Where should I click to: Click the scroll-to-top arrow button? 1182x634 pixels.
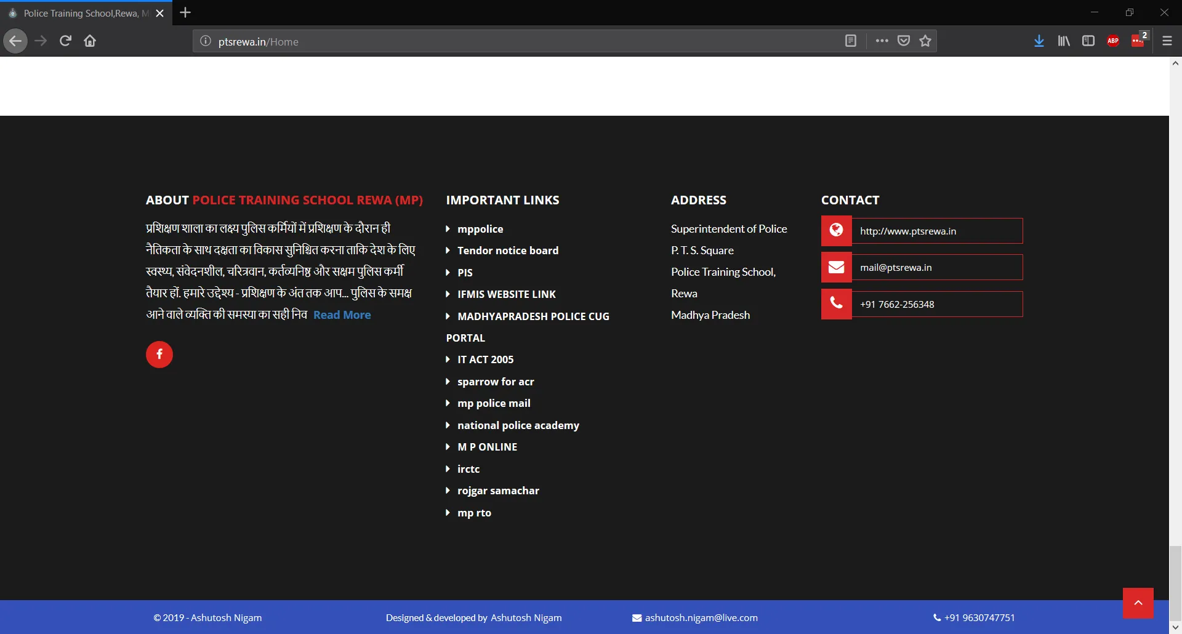pos(1138,603)
